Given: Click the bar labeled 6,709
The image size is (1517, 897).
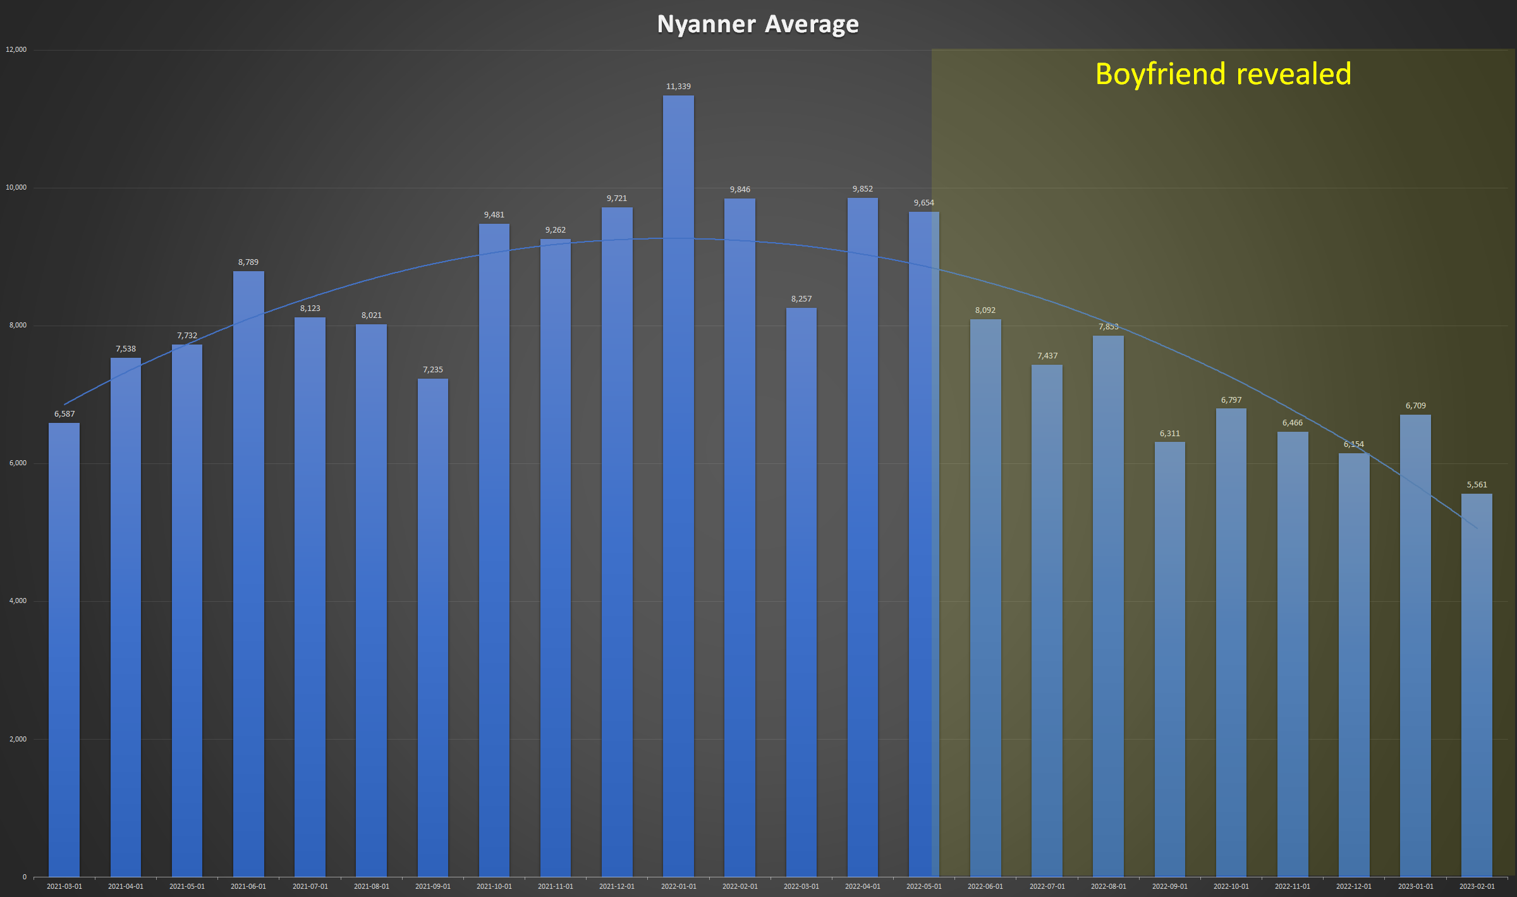Looking at the screenshot, I should 1415,645.
